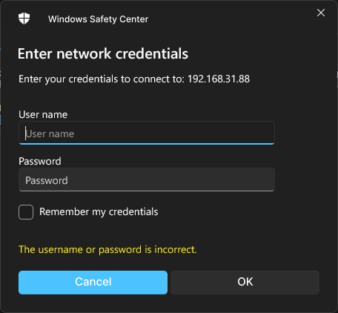Image resolution: width=338 pixels, height=313 pixels.
Task: Click the word 'incorrect' in the error
Action: pos(175,250)
